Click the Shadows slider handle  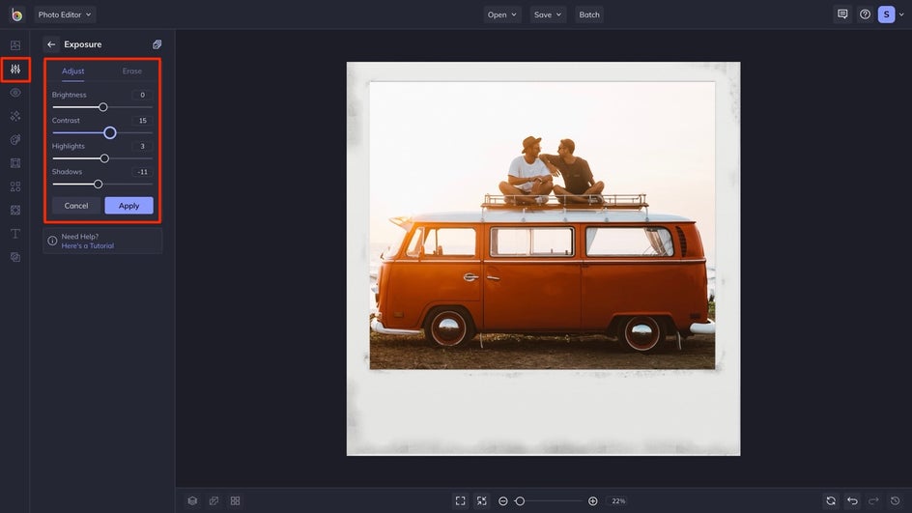click(99, 184)
